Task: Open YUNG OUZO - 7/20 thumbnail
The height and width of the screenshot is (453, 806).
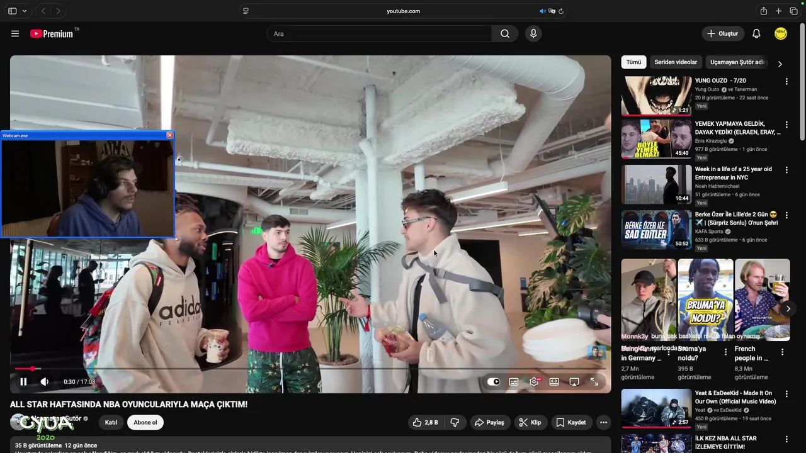Action: pyautogui.click(x=656, y=96)
